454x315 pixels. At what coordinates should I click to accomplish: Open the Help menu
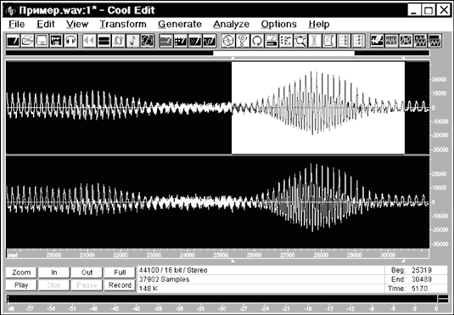319,24
